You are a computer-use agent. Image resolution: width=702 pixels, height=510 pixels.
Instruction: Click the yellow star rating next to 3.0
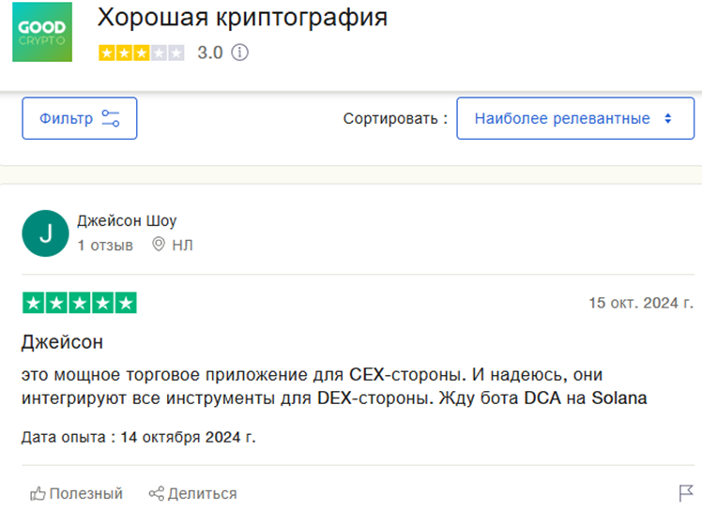(x=141, y=53)
